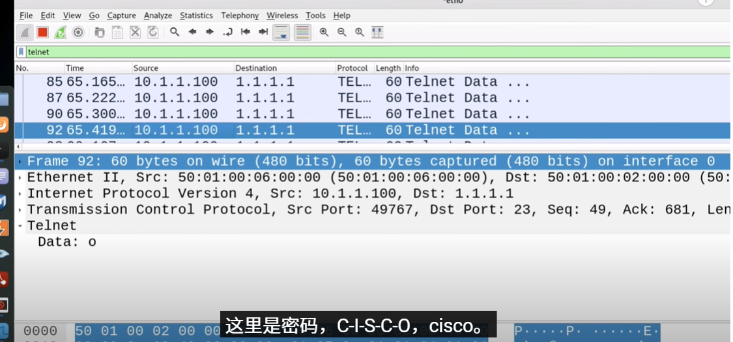Toggle packet list colorization
This screenshot has width=733, height=342.
(302, 32)
